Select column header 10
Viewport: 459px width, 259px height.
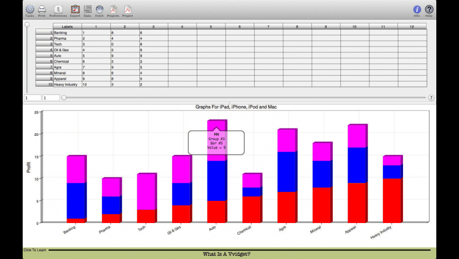tap(355, 26)
